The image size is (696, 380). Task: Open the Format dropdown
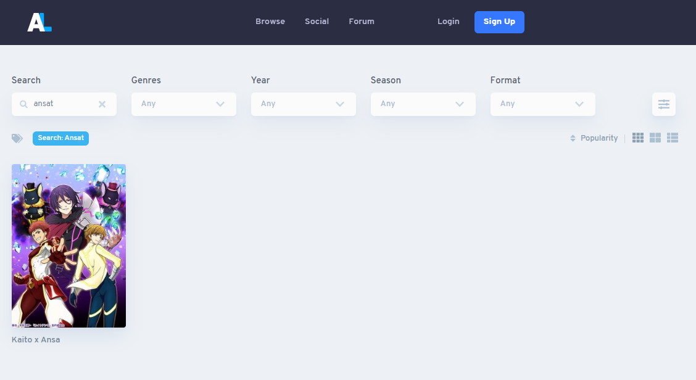[x=543, y=104]
